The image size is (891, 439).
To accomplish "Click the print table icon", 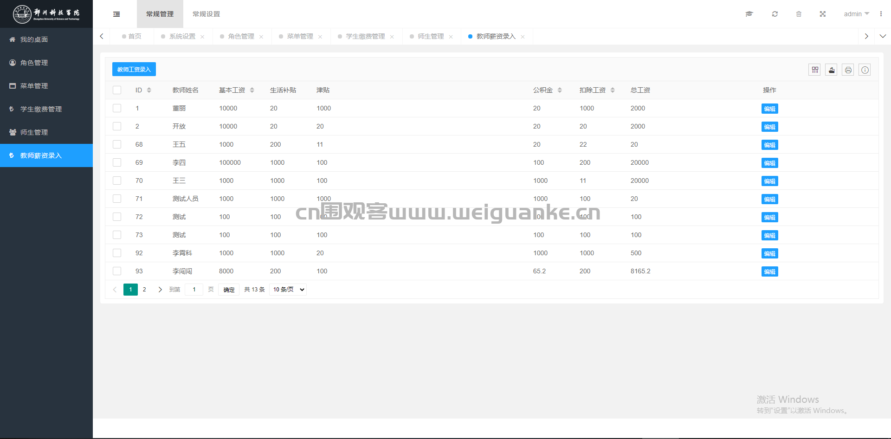I will [x=848, y=70].
